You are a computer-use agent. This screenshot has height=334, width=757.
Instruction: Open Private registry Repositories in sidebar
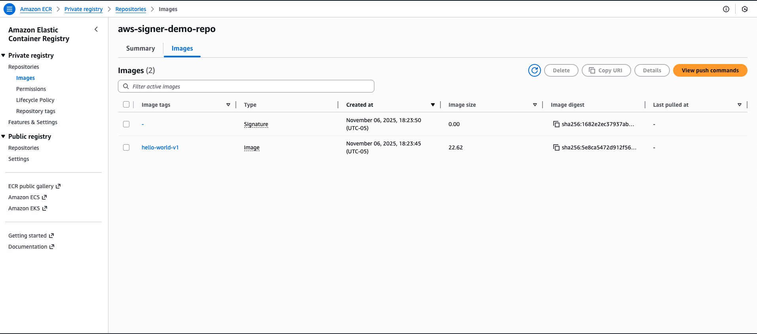24,67
